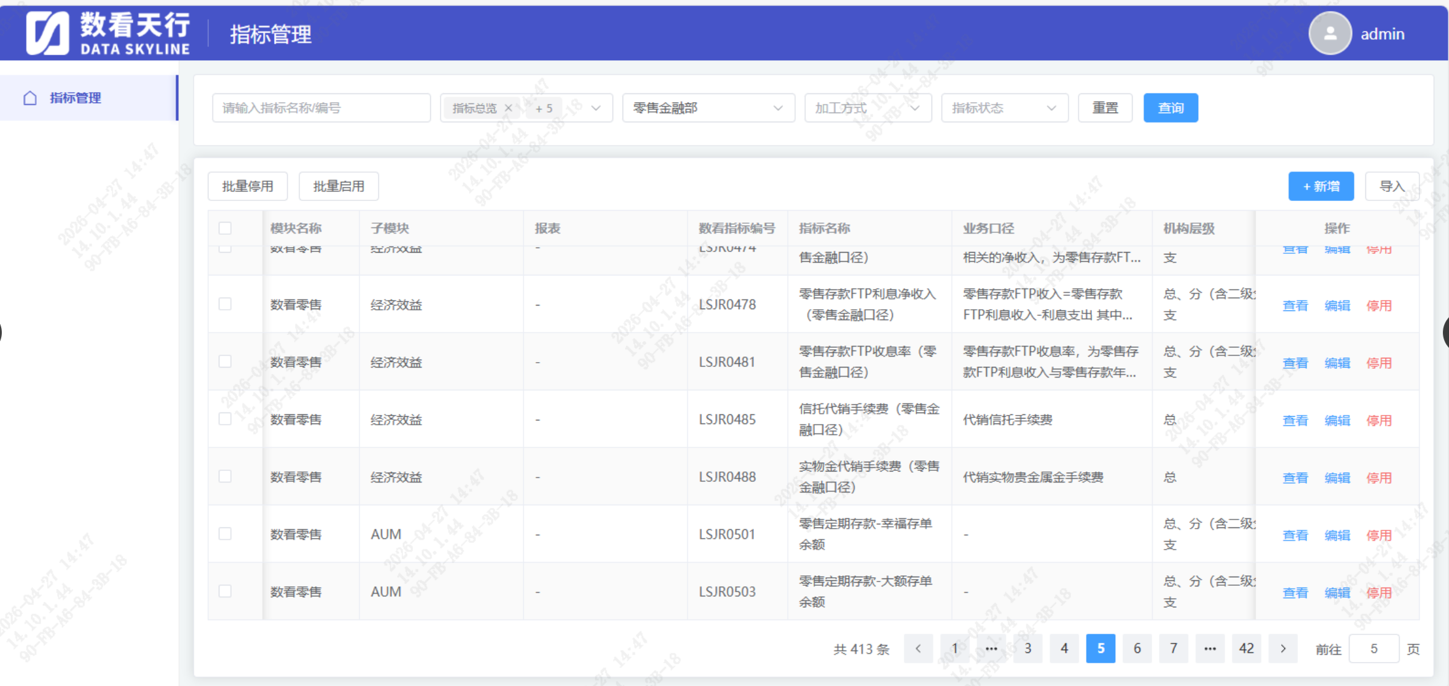Click the 前往 page number input box

(x=1374, y=649)
